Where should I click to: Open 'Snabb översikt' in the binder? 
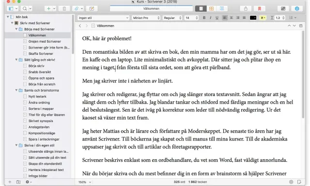(40, 72)
